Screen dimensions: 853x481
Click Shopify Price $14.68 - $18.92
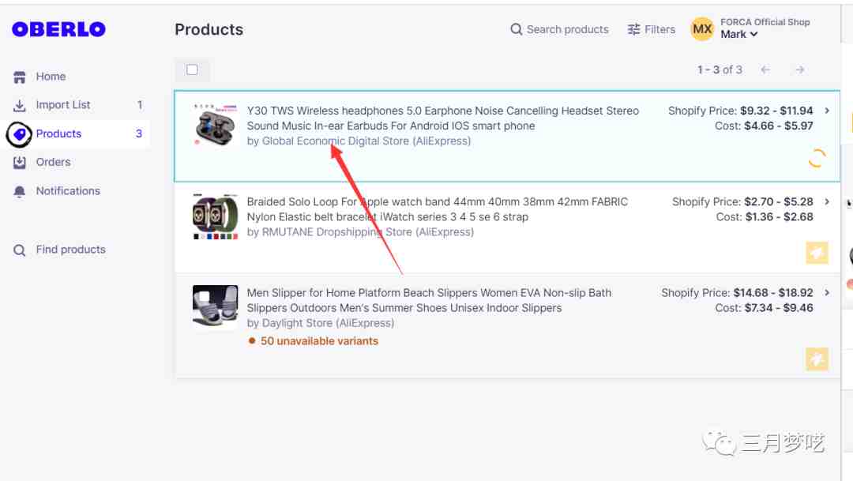737,292
